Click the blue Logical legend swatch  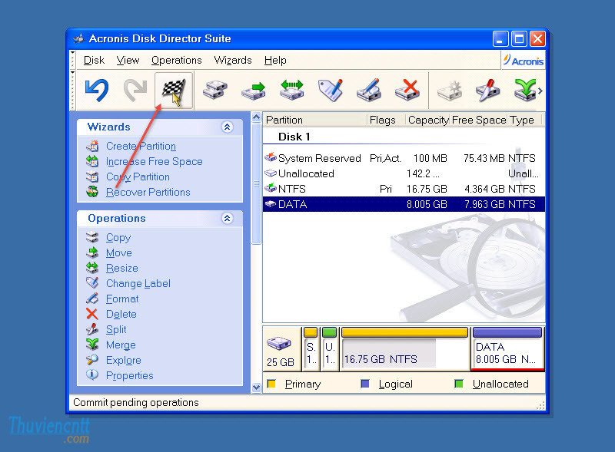pos(364,384)
